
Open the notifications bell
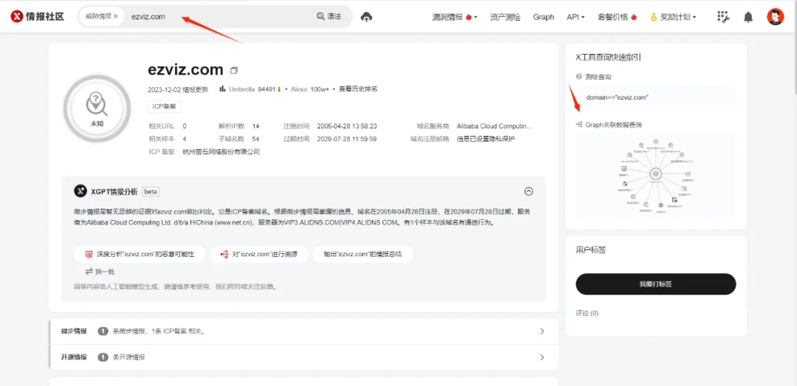pos(748,16)
